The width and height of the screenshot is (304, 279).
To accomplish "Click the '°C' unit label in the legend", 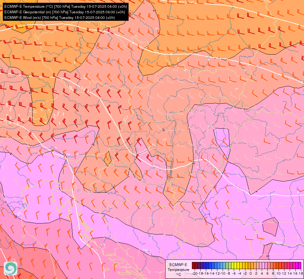I will pos(179,275).
